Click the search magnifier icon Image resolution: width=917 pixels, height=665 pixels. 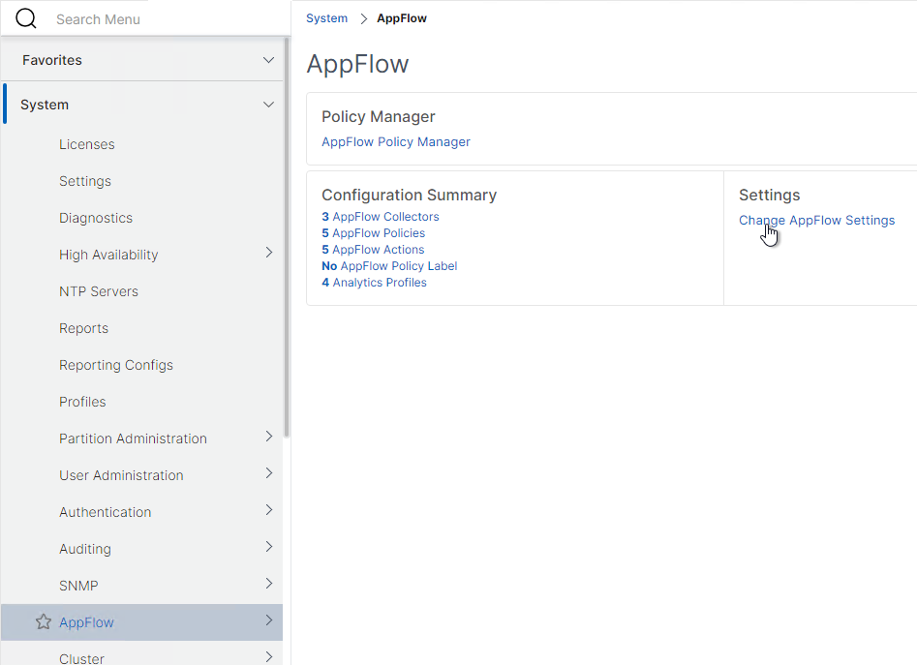26,18
